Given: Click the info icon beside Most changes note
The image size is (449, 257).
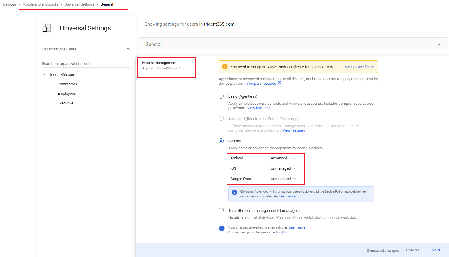Looking at the screenshot, I should [x=222, y=228].
